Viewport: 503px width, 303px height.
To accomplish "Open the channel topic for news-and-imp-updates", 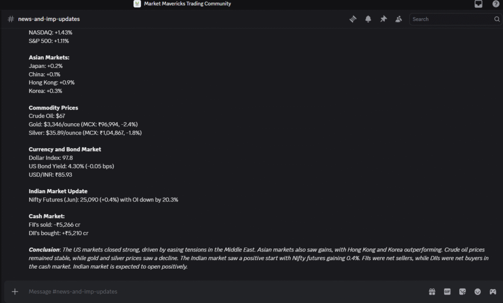I will coord(49,19).
